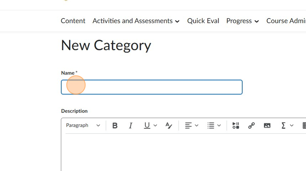Click inside the Name text field
This screenshot has height=171, width=306.
click(x=152, y=87)
